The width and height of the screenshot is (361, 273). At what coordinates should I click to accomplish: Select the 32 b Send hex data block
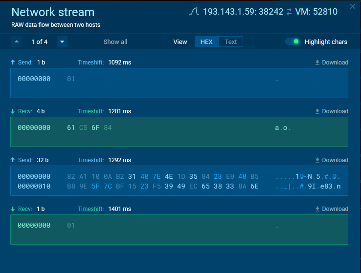tap(179, 181)
